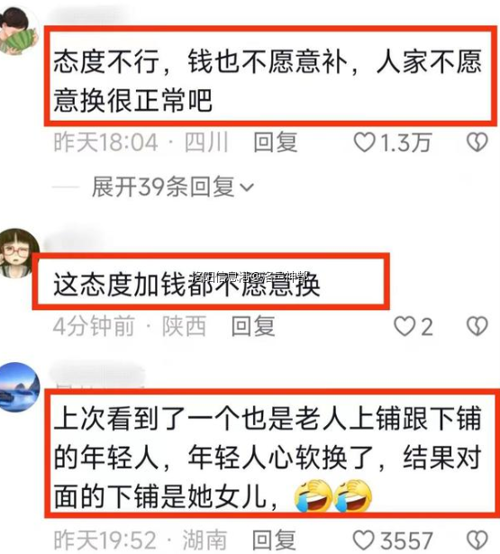The width and height of the screenshot is (500, 554).
Task: Like the Sichuan comment with 1.3万 likes
Action: [x=364, y=142]
